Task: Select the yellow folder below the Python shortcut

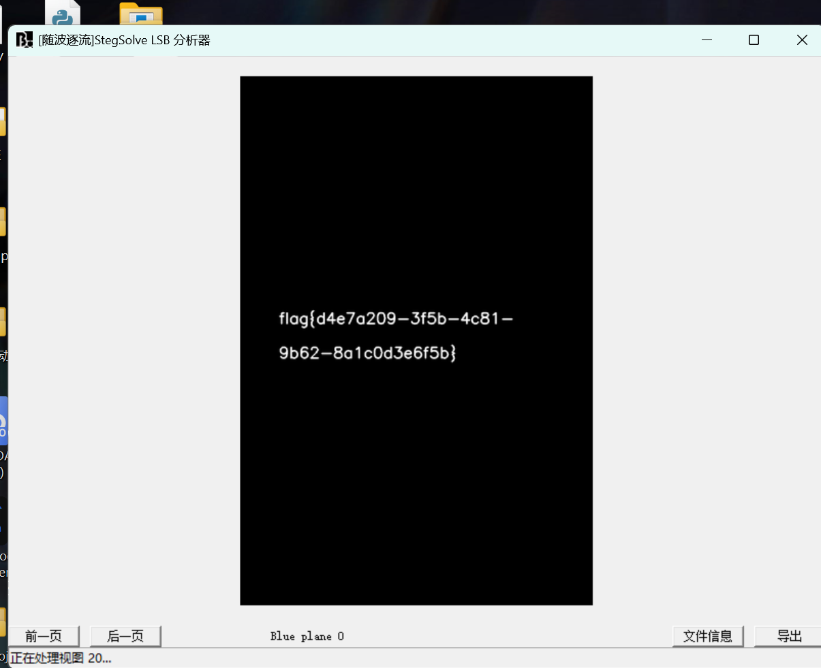Action: tap(3, 121)
